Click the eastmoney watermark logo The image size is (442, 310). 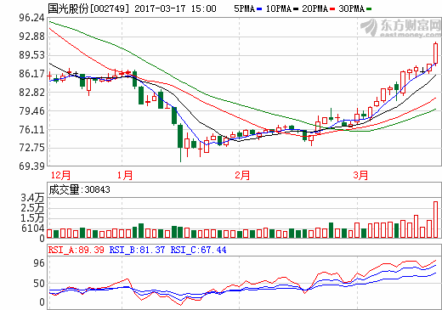click(400, 28)
